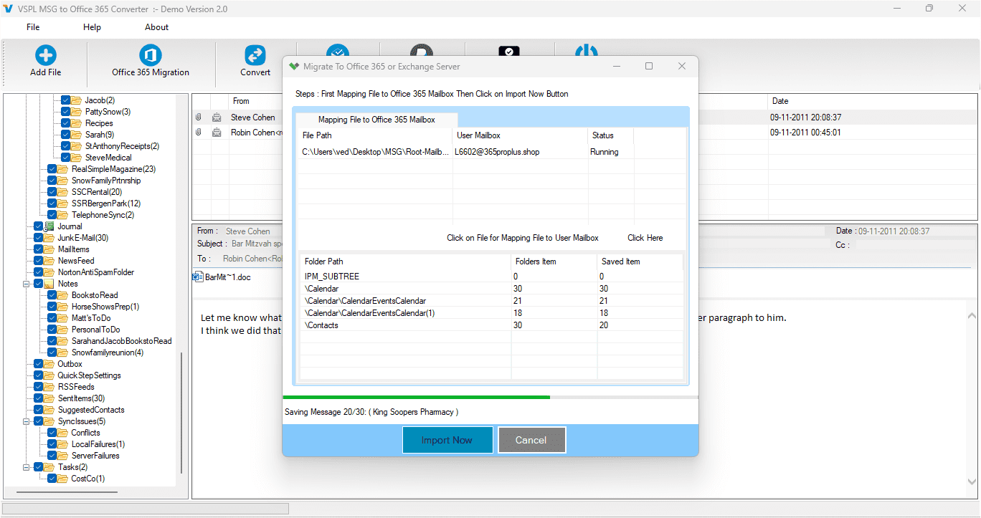Click the Add File toolbar icon
The width and height of the screenshot is (981, 518).
(46, 55)
